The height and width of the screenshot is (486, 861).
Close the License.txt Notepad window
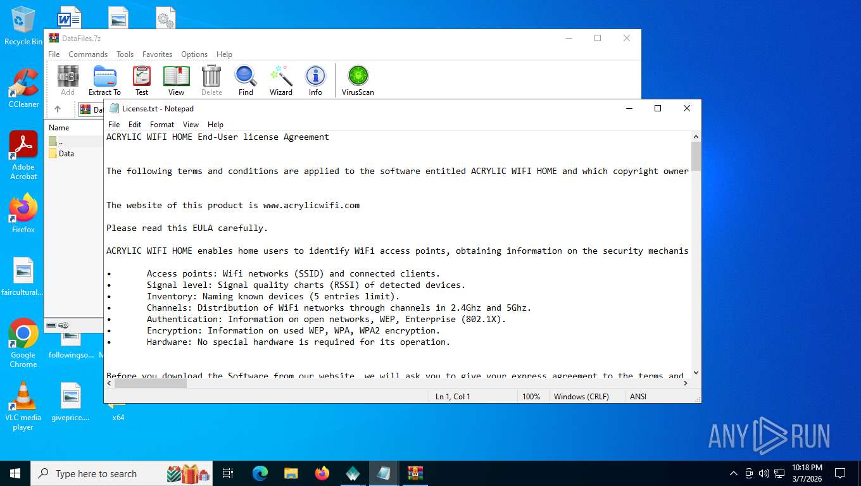[x=687, y=108]
